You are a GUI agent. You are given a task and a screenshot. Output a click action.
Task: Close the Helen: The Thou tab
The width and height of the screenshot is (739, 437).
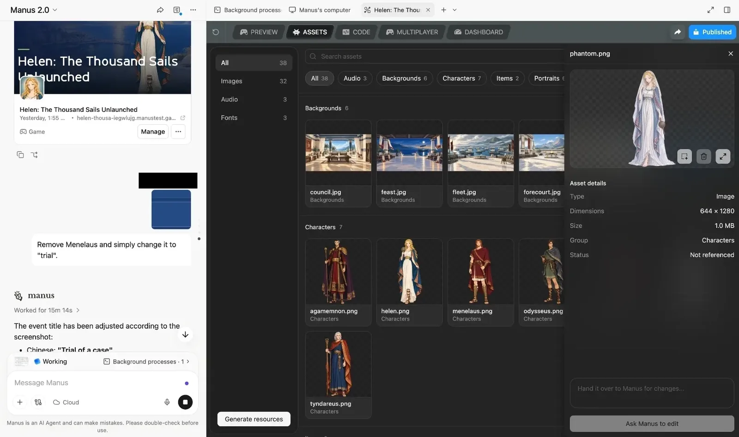(x=428, y=10)
